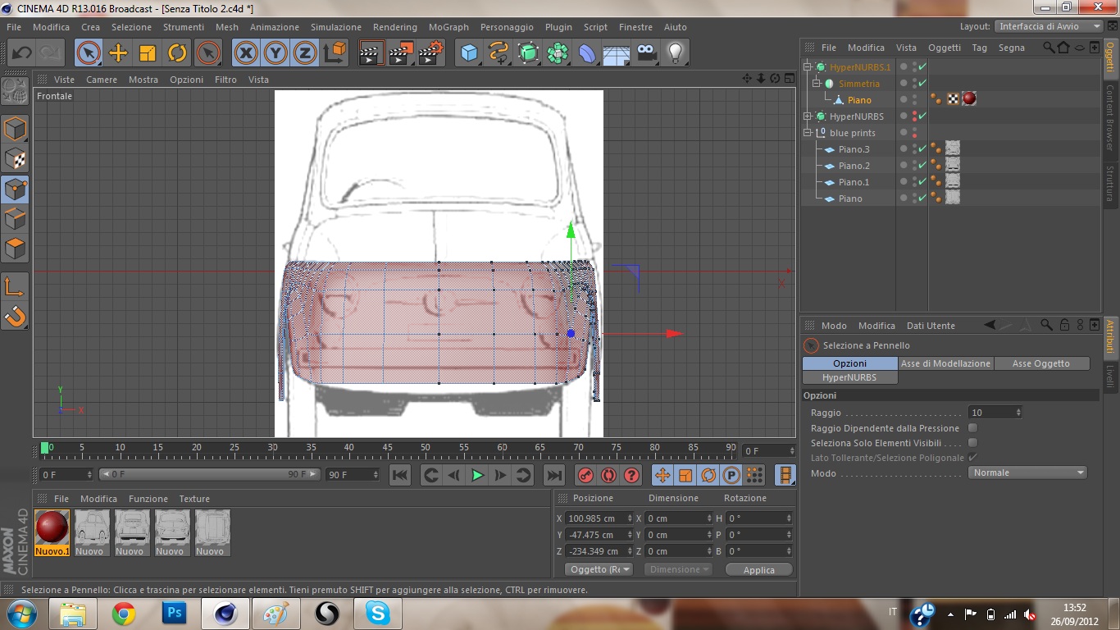
Task: Enable the magnet snapping tool
Action: (x=16, y=315)
